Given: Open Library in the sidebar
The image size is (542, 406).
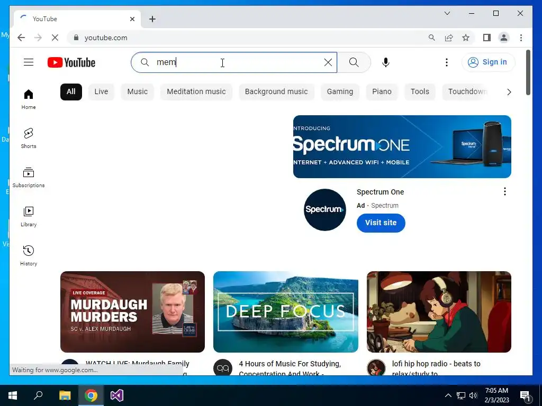Looking at the screenshot, I should point(29,217).
